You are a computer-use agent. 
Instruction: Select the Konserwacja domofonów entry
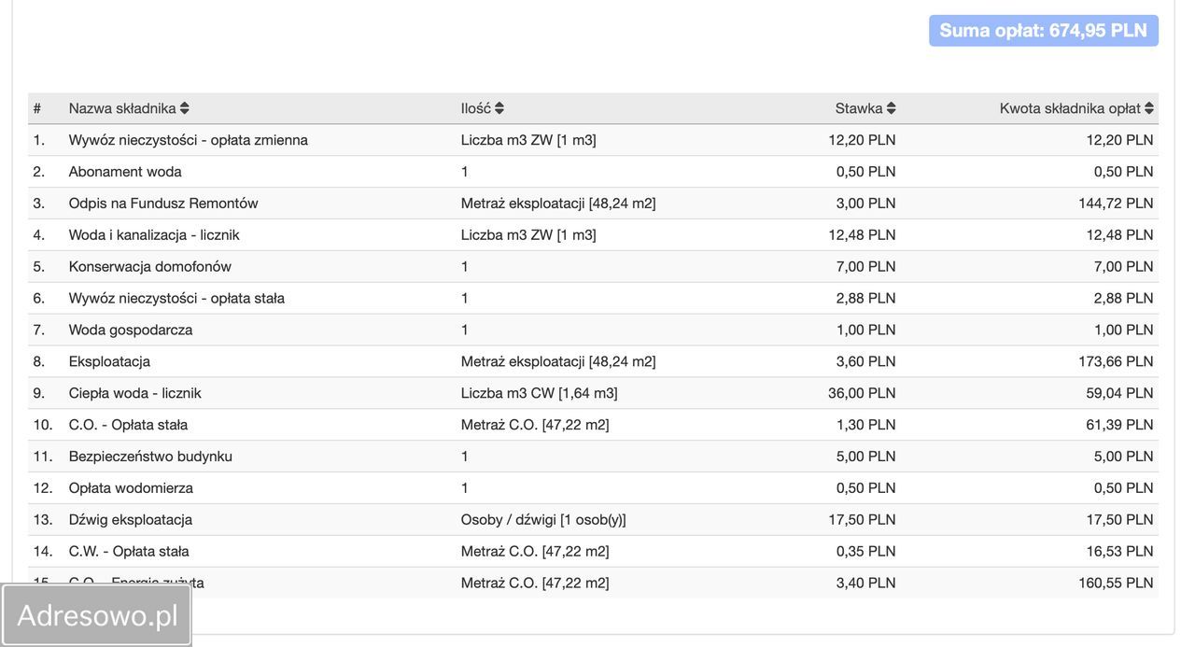pos(150,267)
